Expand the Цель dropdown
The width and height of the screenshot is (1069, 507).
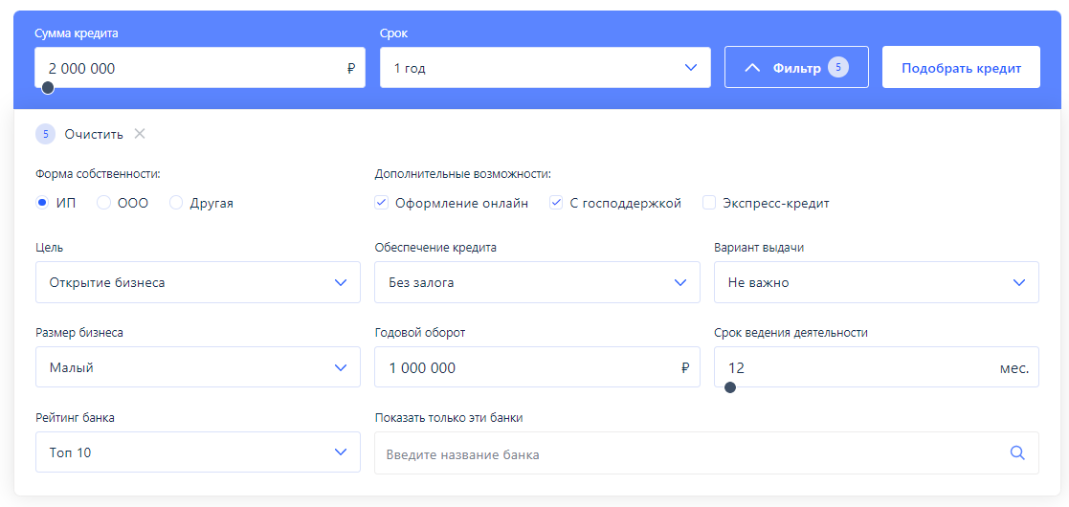(197, 282)
